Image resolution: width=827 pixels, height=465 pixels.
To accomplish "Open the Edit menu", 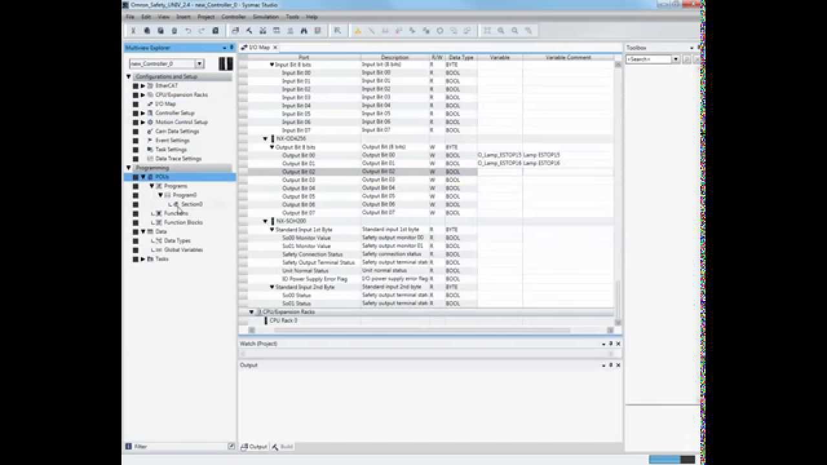I will (x=147, y=17).
